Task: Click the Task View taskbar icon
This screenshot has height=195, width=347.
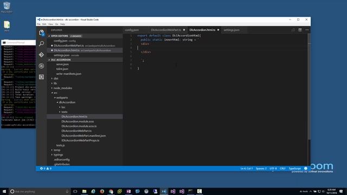Action: point(75,191)
